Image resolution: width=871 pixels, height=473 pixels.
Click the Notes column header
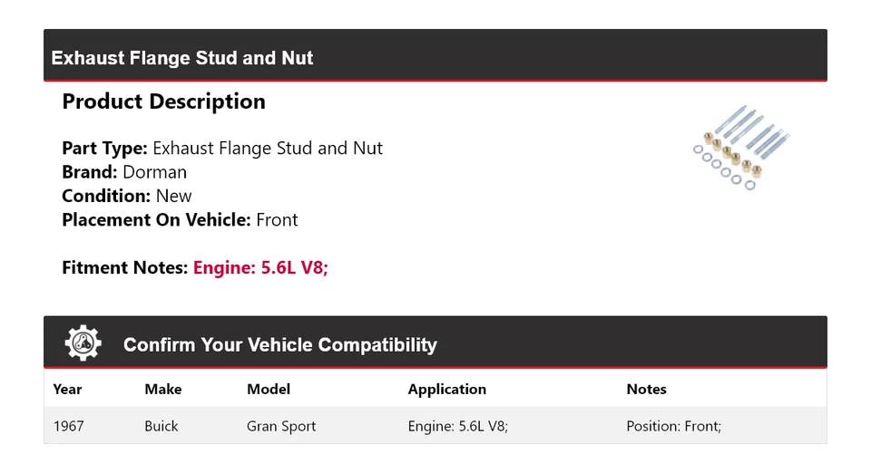646,389
